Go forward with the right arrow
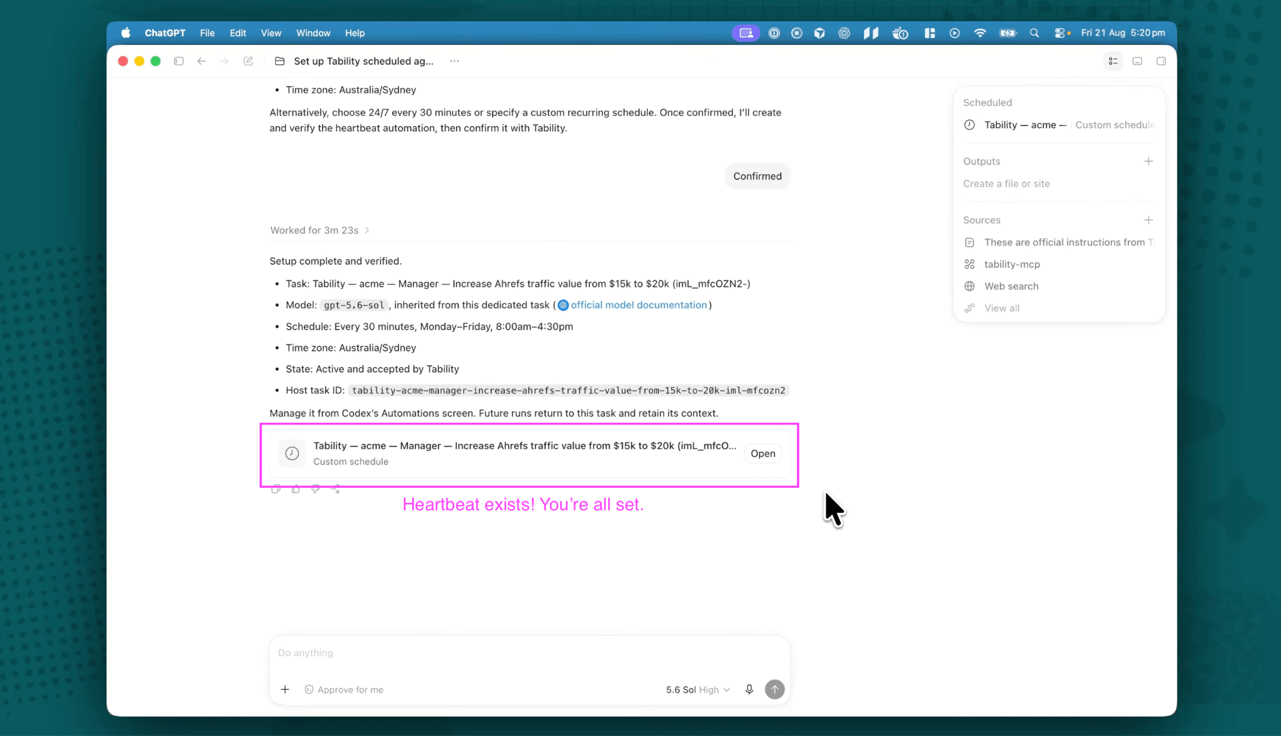Image resolution: width=1281 pixels, height=736 pixels. pos(225,61)
